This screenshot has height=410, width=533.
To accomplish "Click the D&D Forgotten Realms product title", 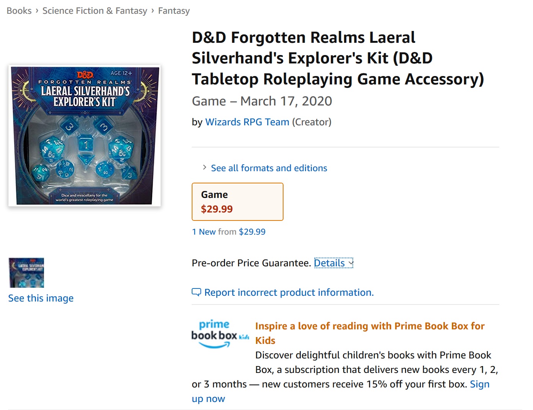I will [338, 58].
